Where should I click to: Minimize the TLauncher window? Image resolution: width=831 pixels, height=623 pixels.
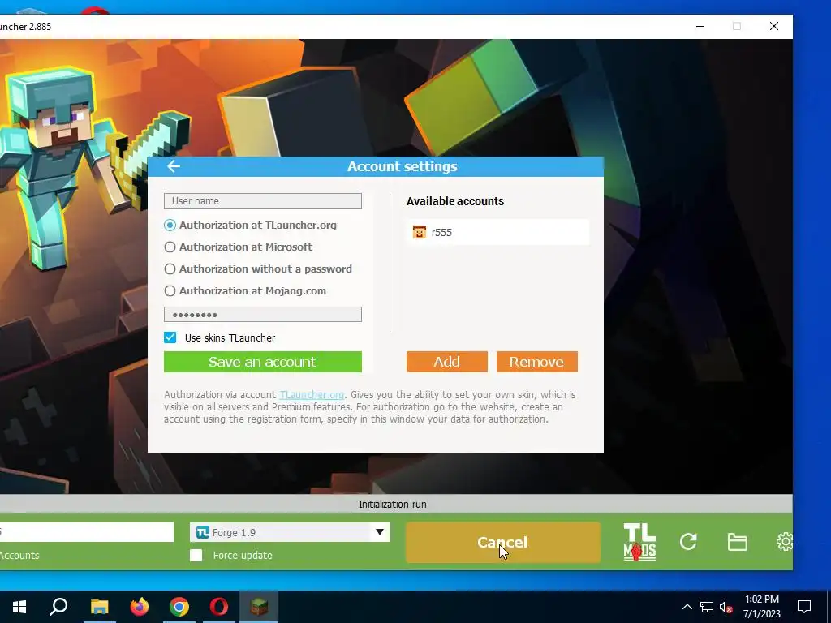click(700, 27)
